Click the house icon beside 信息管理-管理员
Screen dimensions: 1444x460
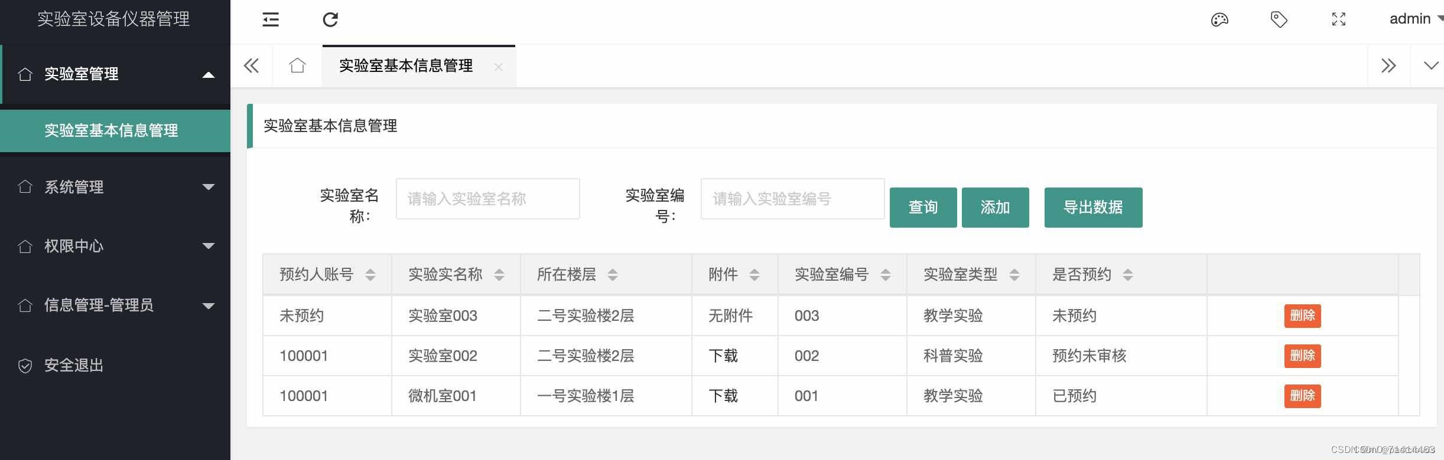click(x=25, y=305)
